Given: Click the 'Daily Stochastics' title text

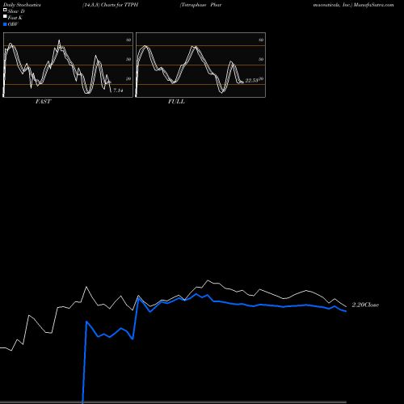Looking at the screenshot, I should pos(22,5).
